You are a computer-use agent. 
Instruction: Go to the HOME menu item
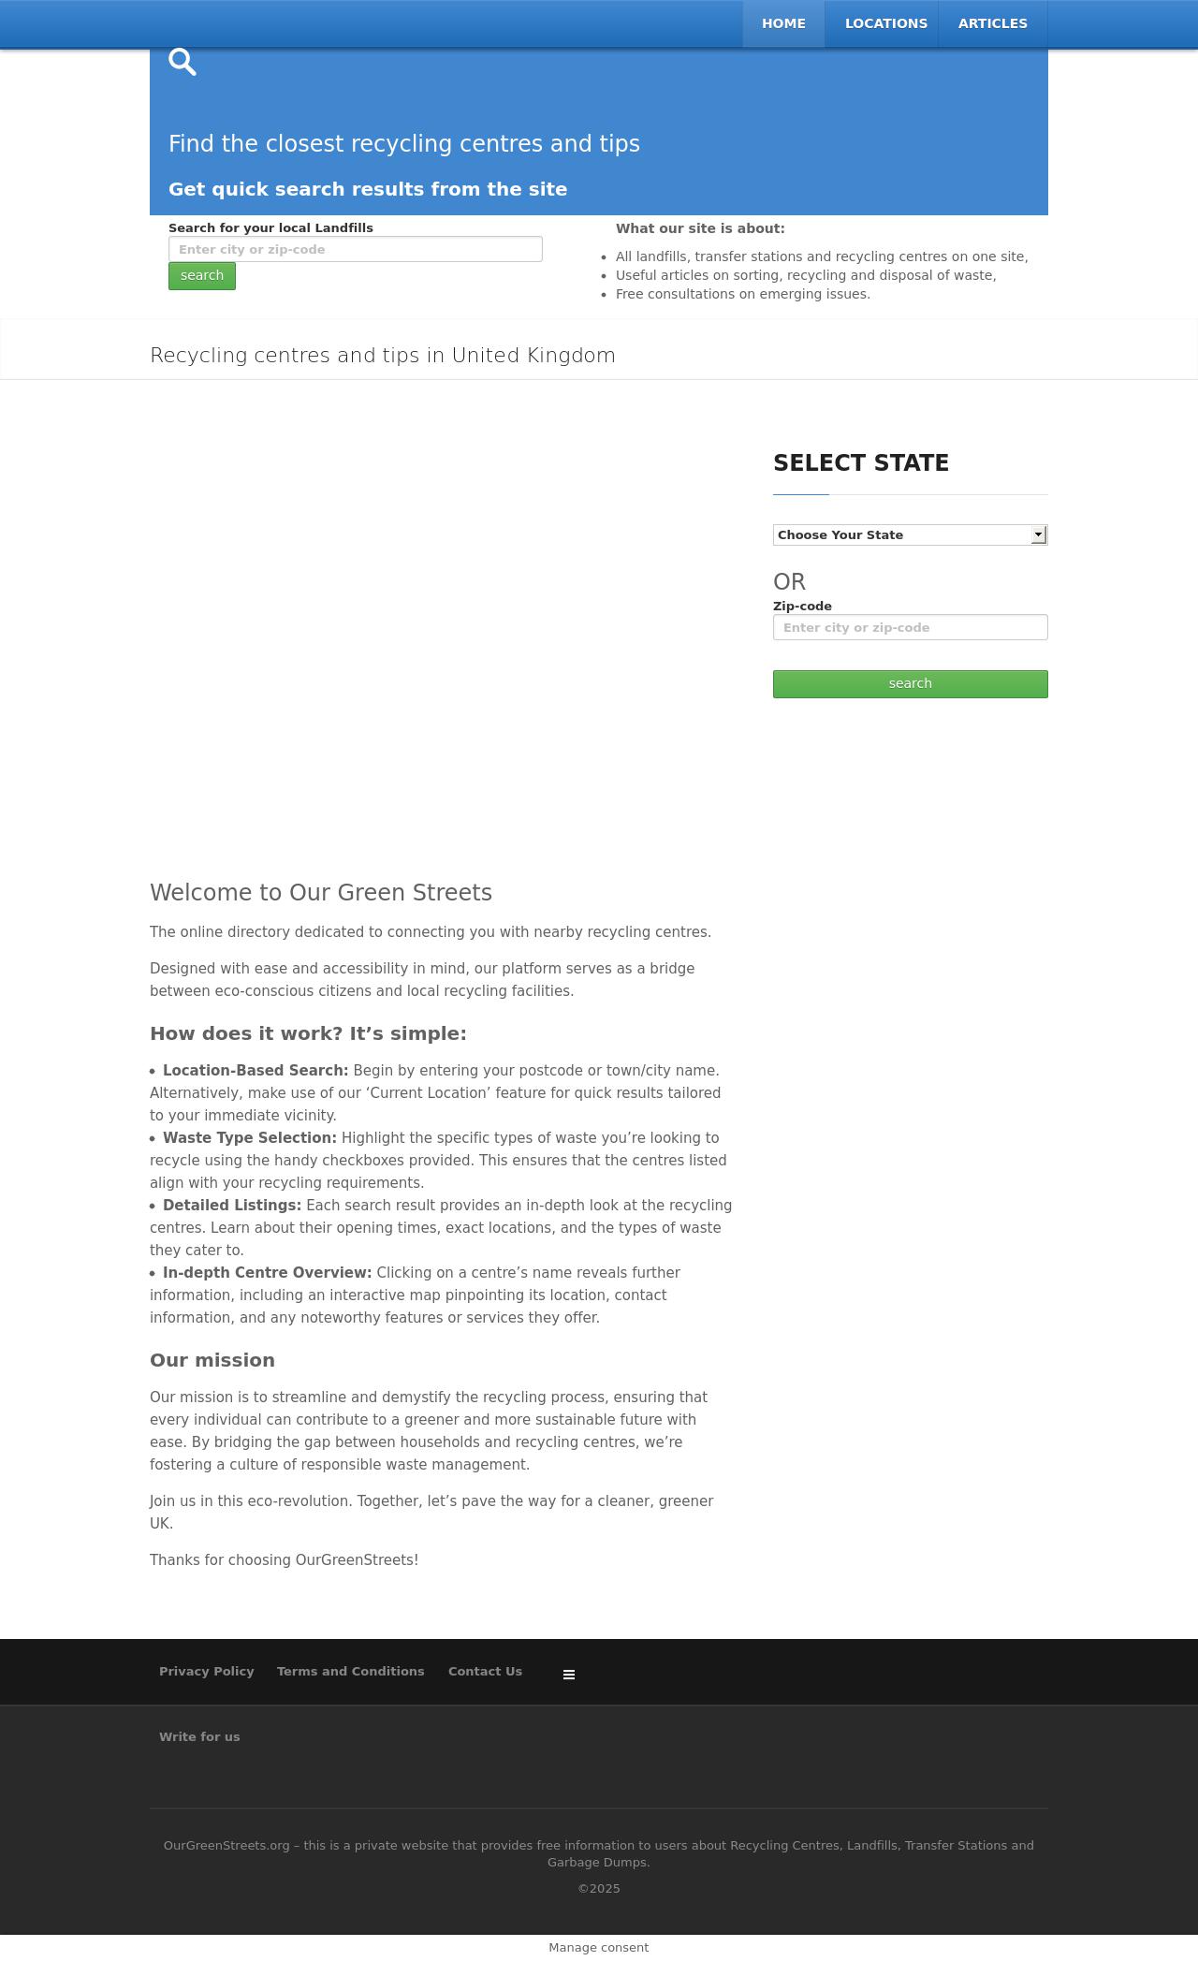click(783, 23)
